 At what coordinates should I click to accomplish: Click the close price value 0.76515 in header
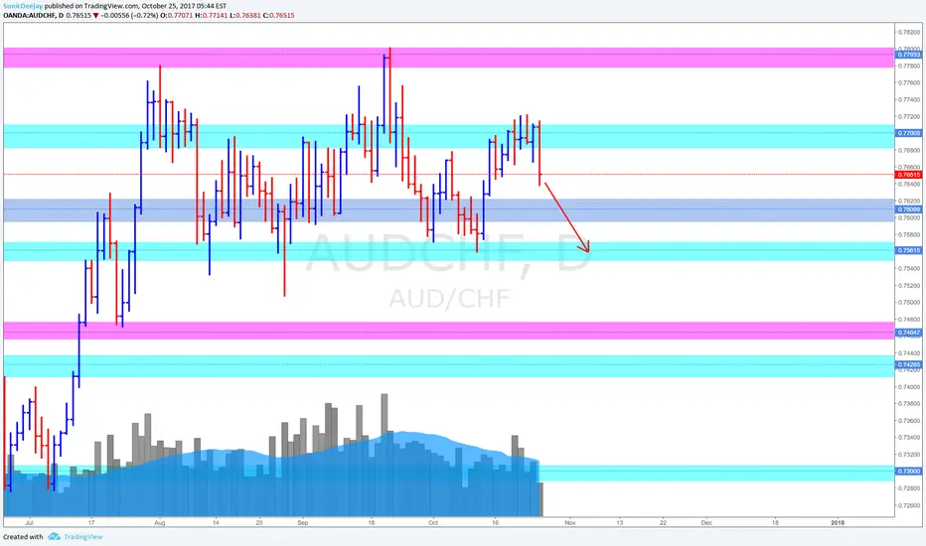coord(282,15)
